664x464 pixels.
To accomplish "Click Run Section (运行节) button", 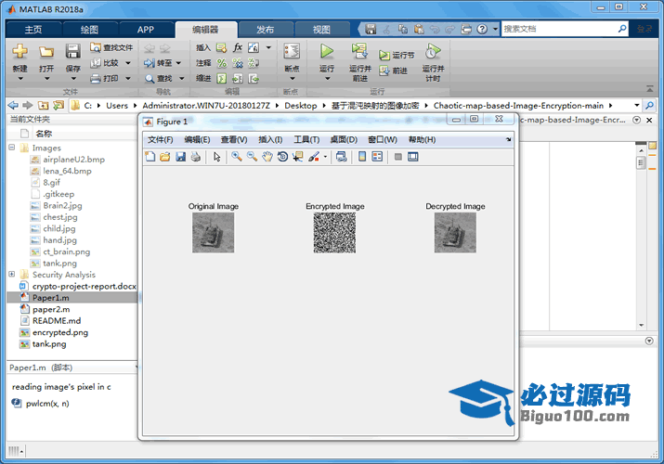I will (x=397, y=55).
